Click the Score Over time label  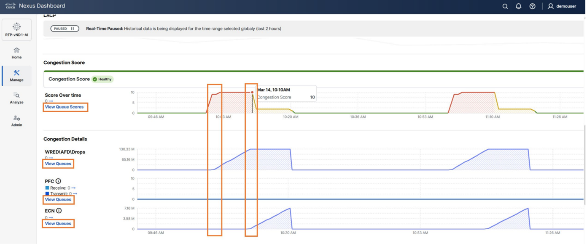pos(63,95)
